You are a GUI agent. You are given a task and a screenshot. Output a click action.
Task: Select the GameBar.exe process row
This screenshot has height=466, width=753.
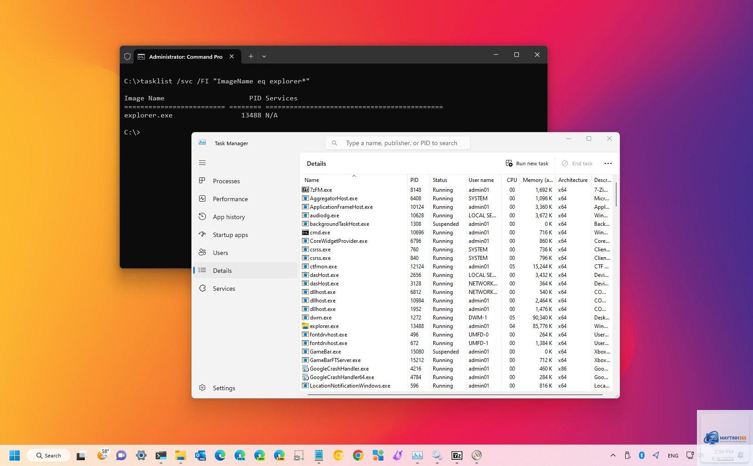457,352
